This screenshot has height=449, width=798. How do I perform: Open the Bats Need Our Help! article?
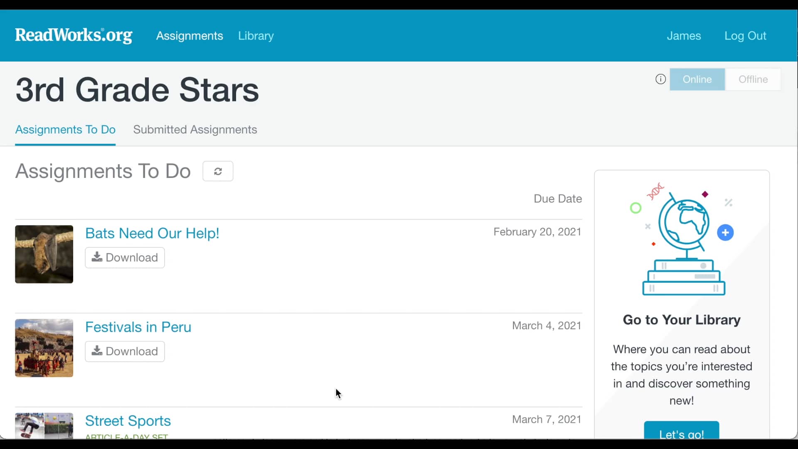(152, 233)
